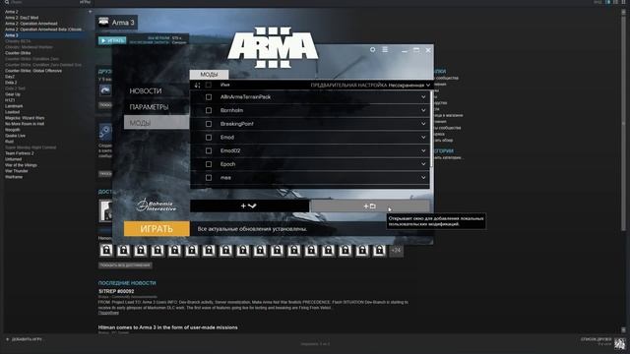Image resolution: width=630 pixels, height=354 pixels.
Task: Enable the Emod mod checkbox
Action: 209,138
